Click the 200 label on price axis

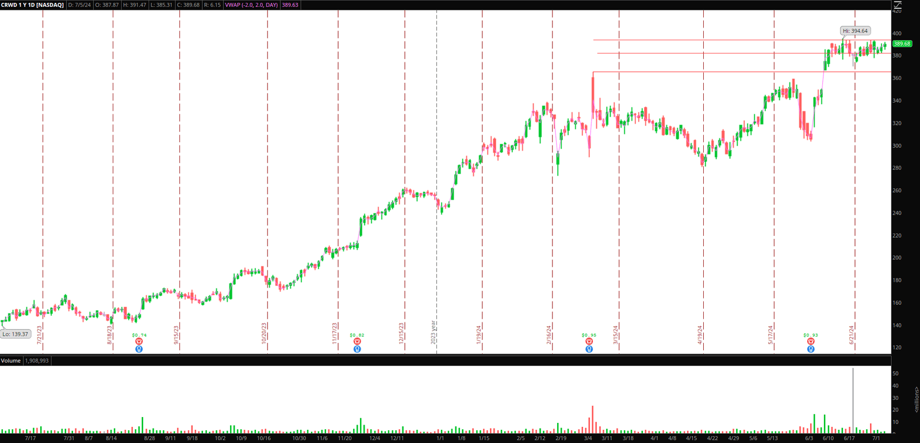(x=897, y=258)
